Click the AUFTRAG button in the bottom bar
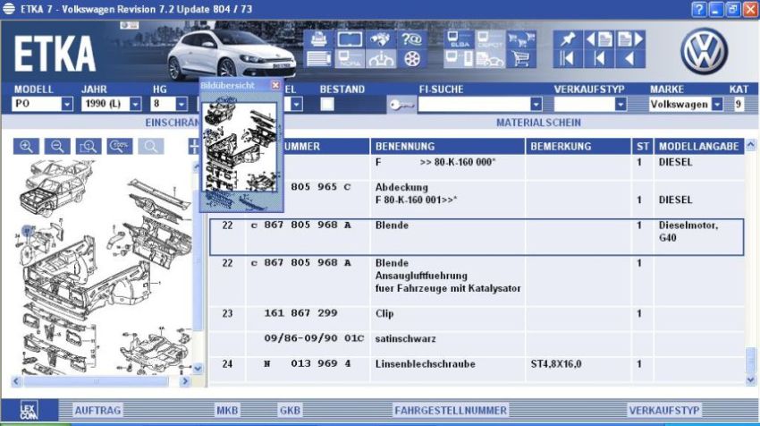 [x=97, y=411]
